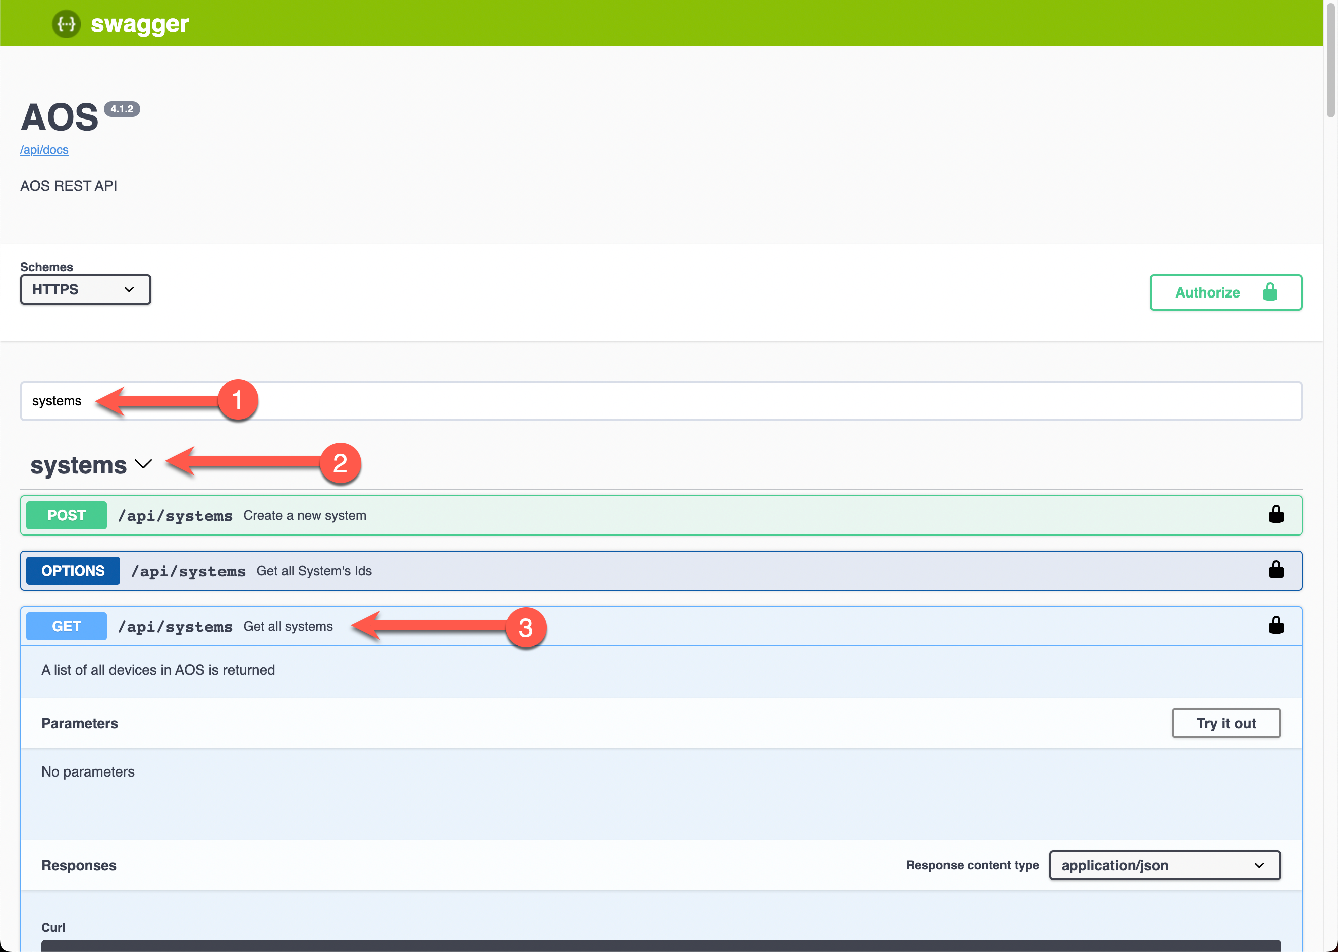Open the Response content type dropdown

[1164, 865]
